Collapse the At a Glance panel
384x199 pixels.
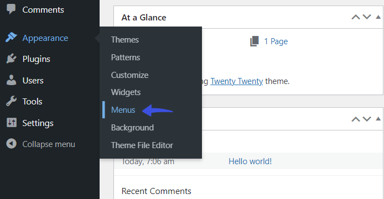click(x=378, y=17)
